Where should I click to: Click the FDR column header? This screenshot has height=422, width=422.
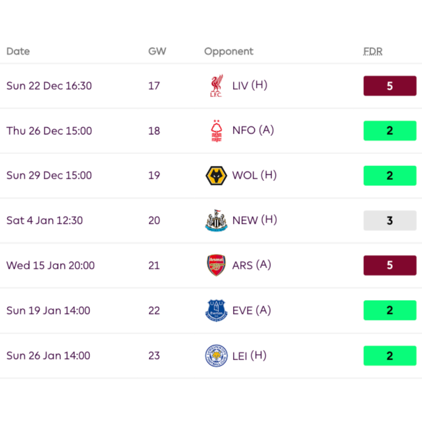(373, 52)
